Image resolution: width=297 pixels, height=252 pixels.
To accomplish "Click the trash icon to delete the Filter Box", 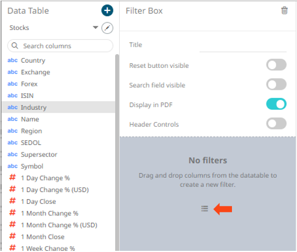I will click(284, 10).
